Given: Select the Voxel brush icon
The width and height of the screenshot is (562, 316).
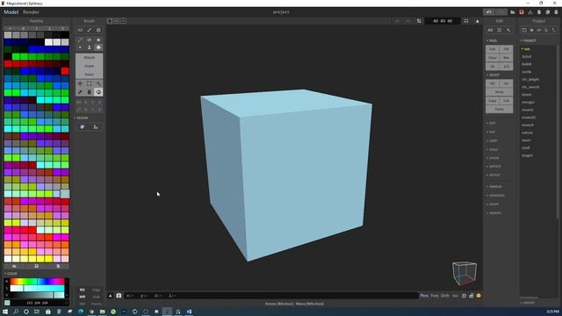Looking at the screenshot, I should tap(80, 47).
